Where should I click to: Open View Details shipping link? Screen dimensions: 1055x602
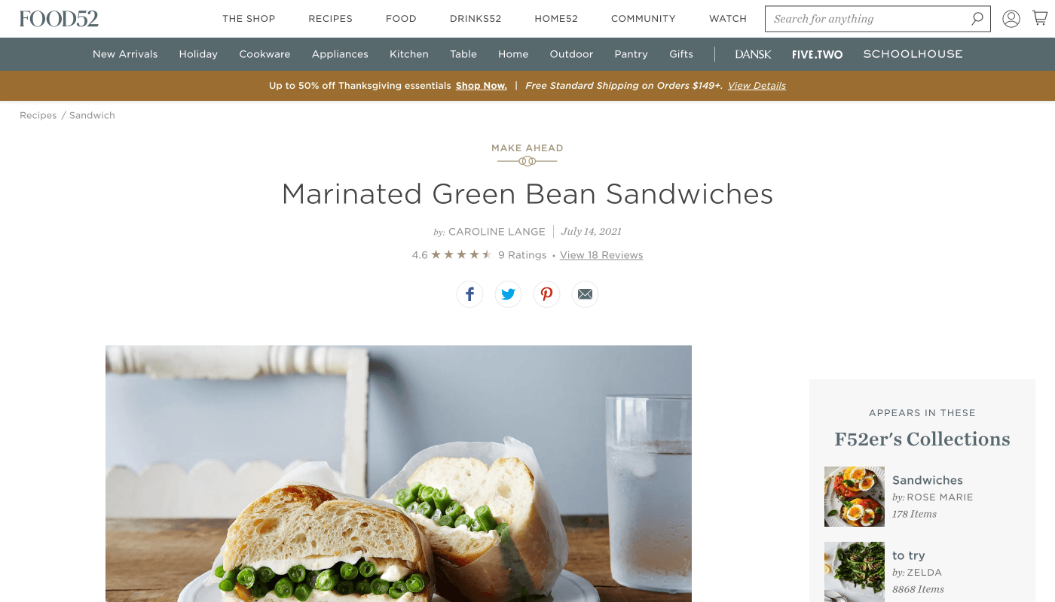(757, 86)
